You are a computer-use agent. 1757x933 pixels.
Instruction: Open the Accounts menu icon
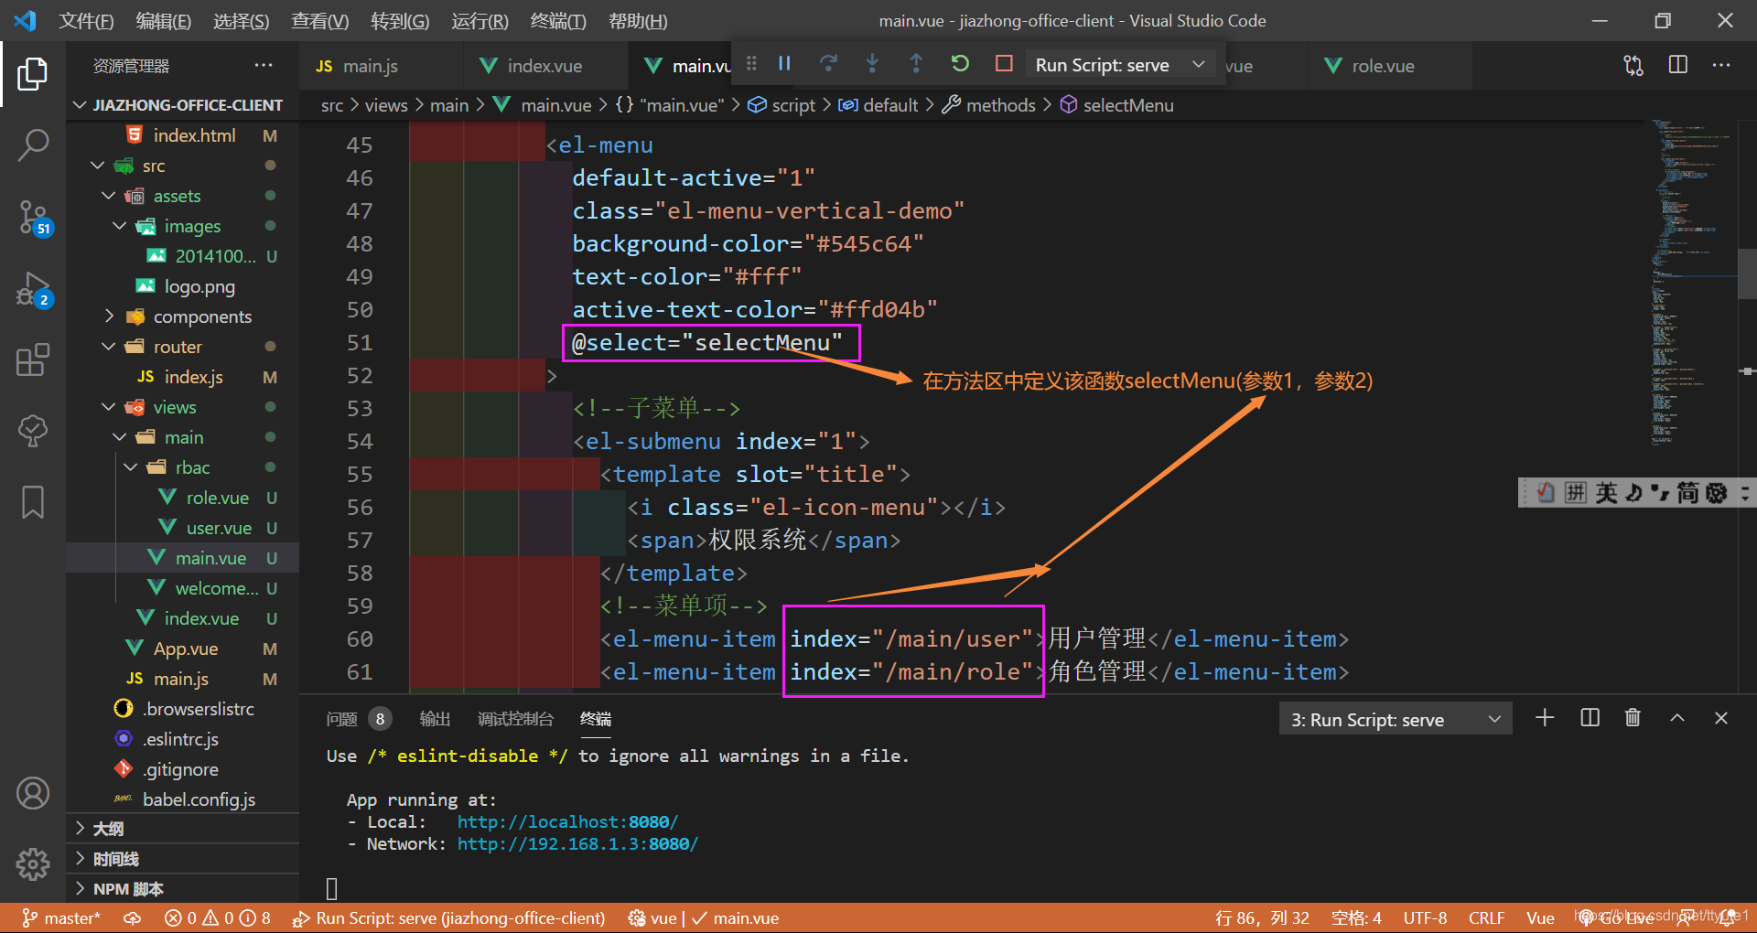(33, 793)
